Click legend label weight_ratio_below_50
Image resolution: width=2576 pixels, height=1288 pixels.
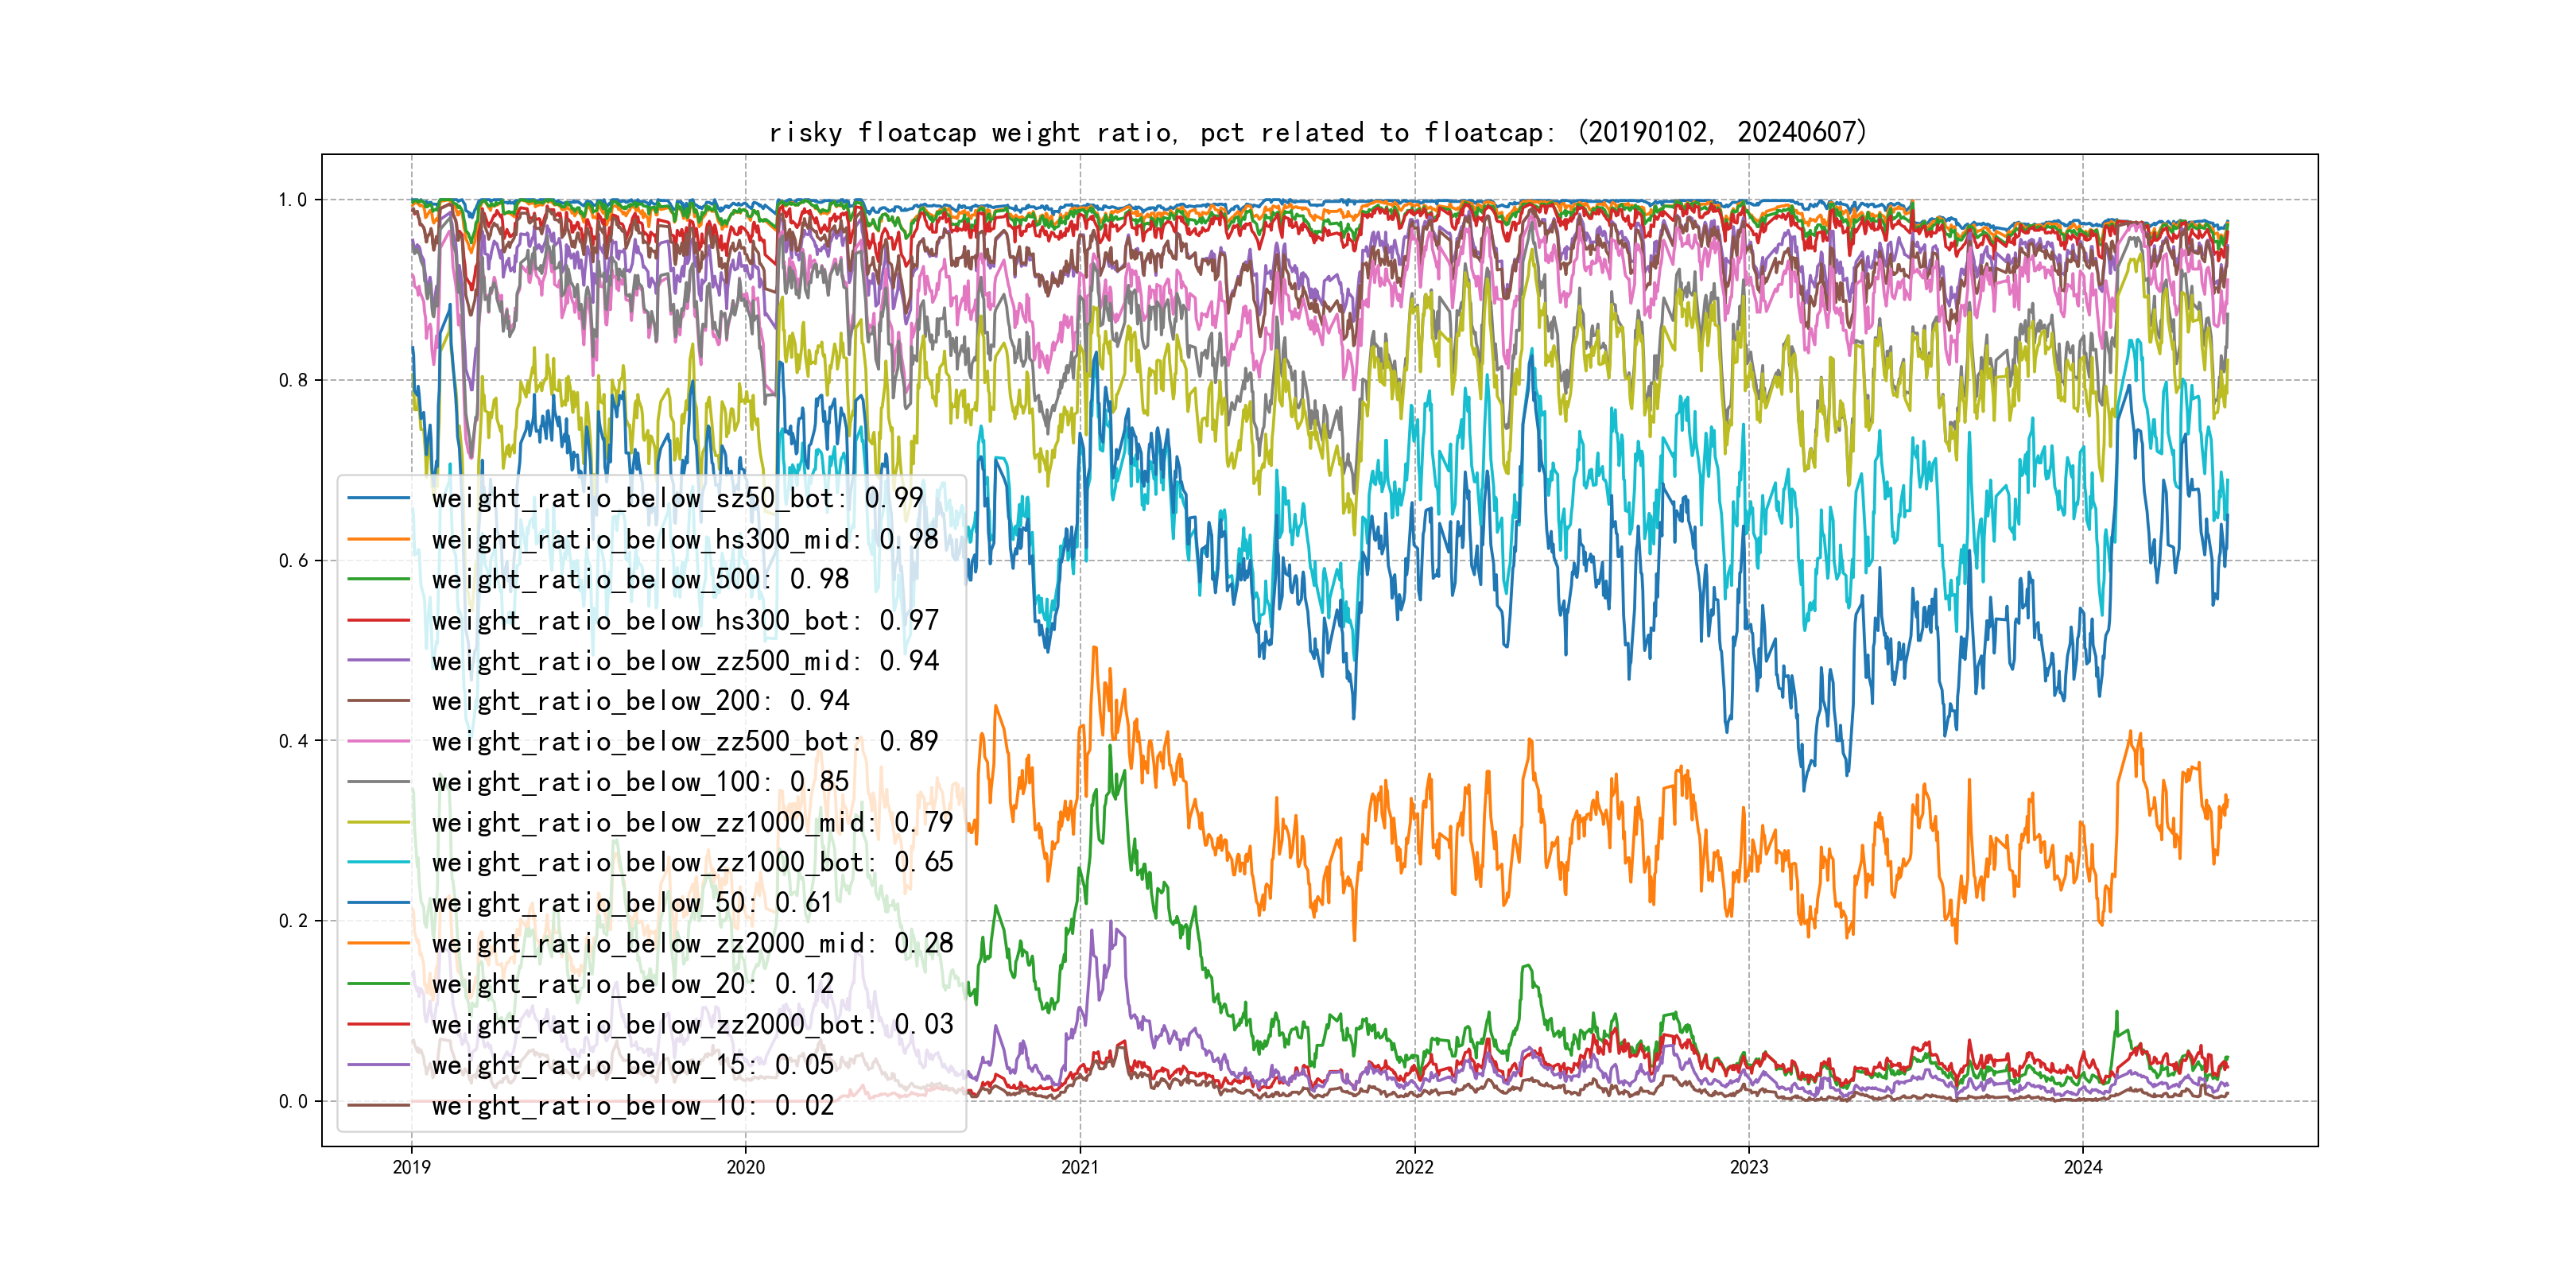(x=632, y=903)
